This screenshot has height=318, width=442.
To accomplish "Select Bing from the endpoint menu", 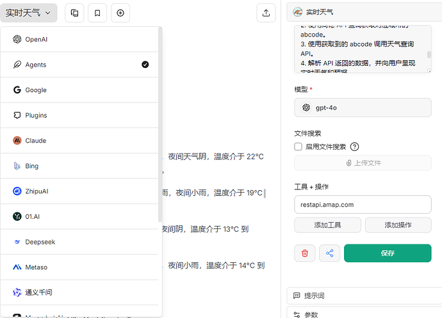I will point(79,166).
